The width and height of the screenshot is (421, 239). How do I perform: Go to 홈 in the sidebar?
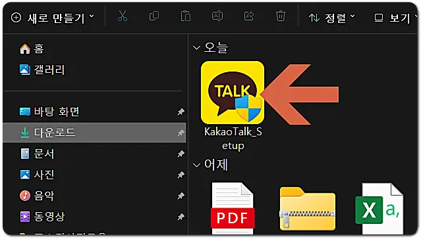[32, 49]
